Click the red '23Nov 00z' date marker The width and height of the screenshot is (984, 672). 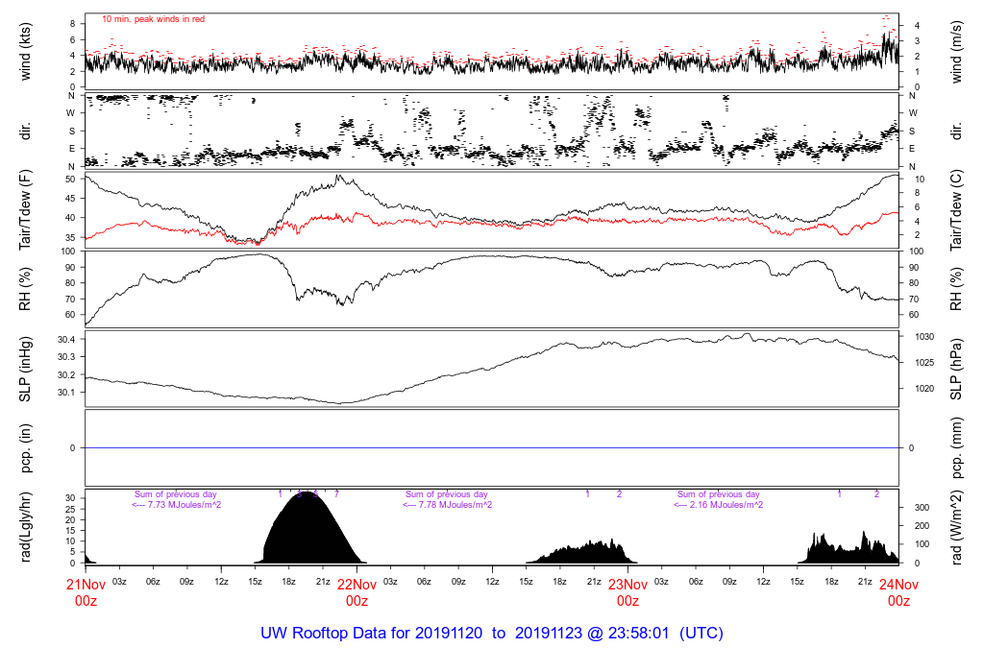click(627, 591)
